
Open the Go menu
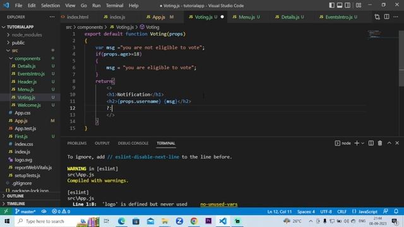[83, 6]
